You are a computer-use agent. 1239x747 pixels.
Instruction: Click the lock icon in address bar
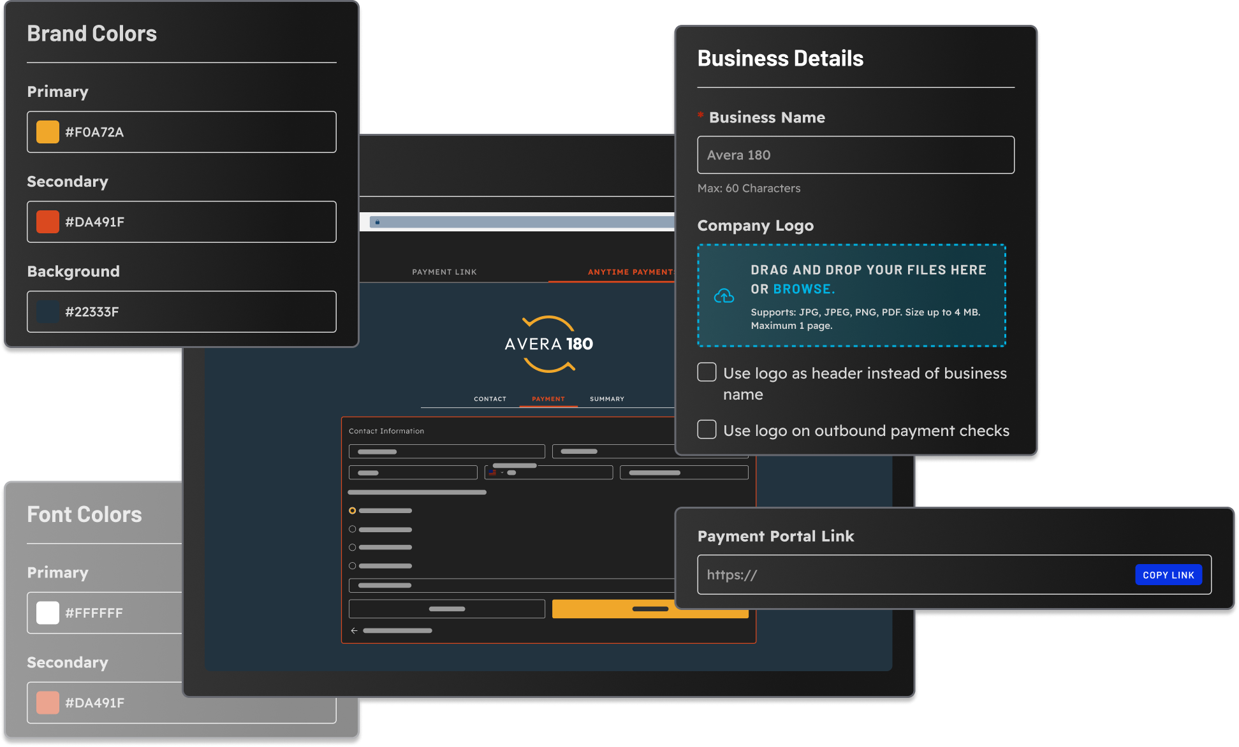[x=378, y=222]
